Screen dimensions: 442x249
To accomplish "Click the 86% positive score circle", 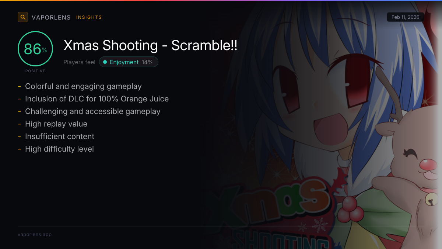I will pyautogui.click(x=35, y=49).
